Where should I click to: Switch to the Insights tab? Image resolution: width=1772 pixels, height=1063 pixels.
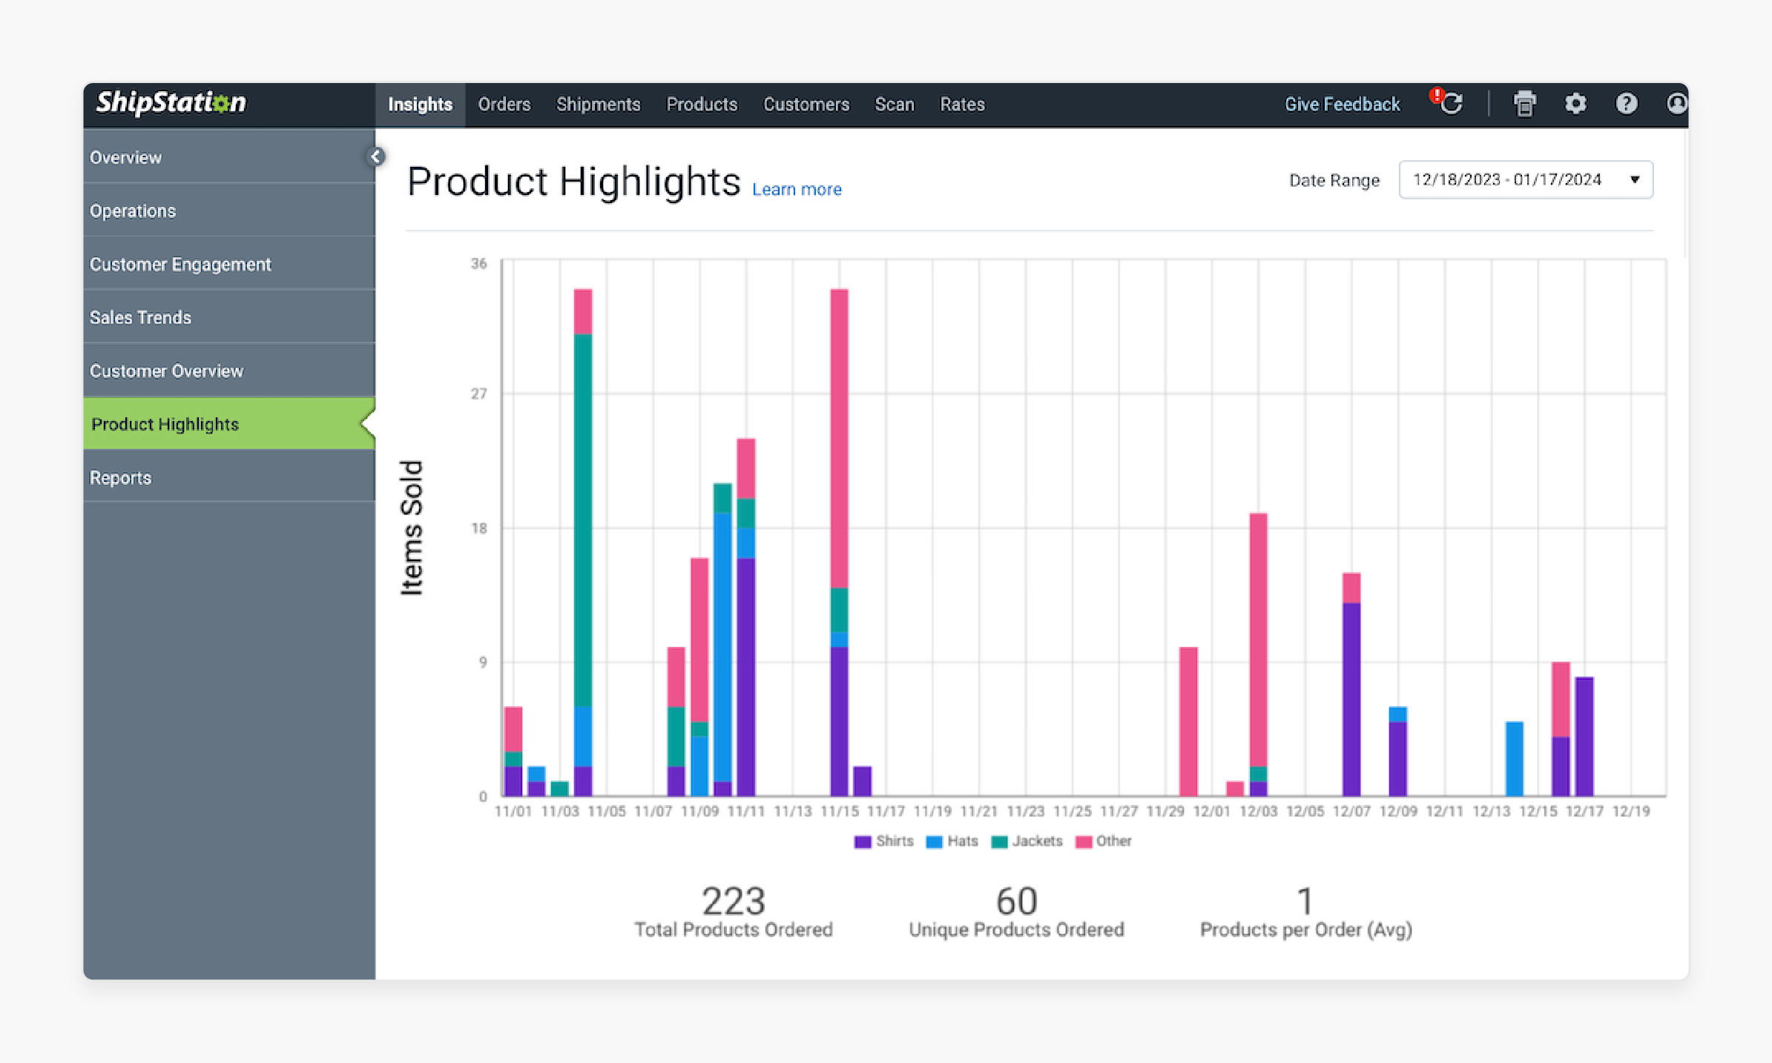(420, 105)
